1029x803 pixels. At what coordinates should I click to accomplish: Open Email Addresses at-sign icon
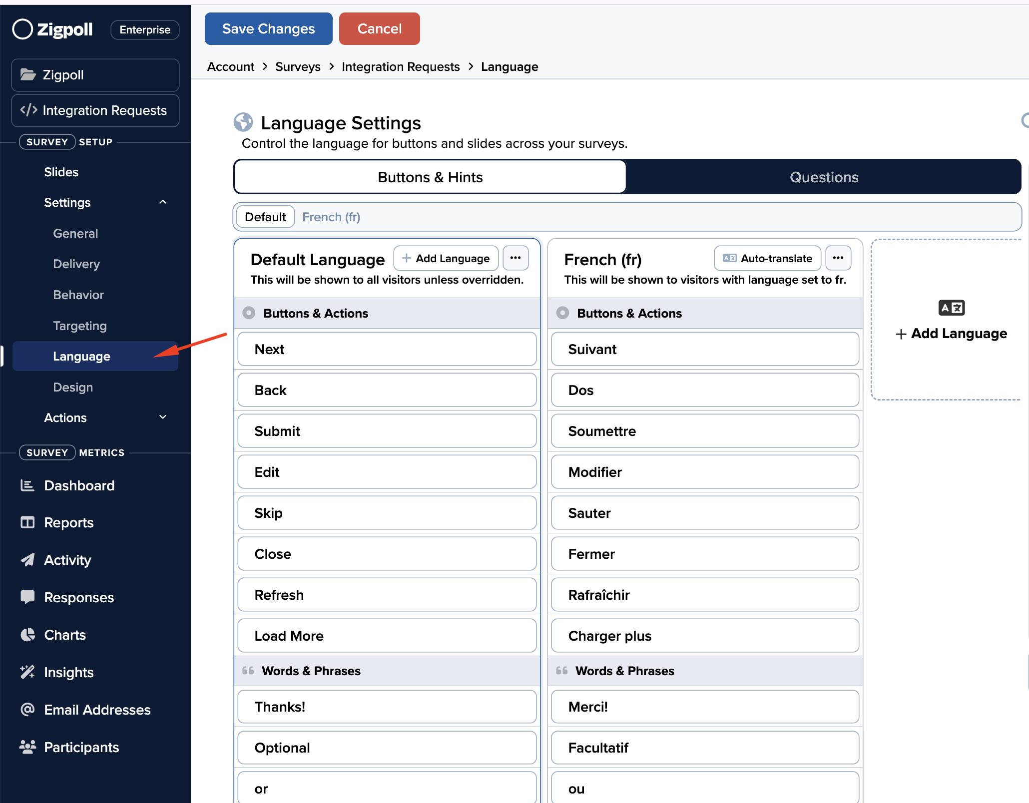[27, 710]
